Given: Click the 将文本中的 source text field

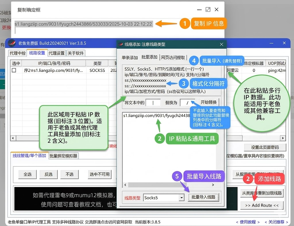Looking at the screenshot, I should (153, 103).
